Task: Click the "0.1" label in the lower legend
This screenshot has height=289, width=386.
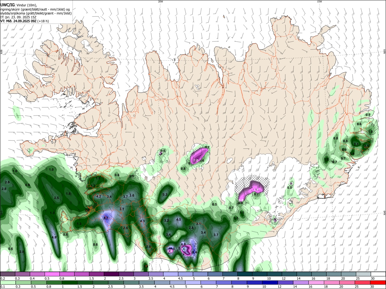Action: (3, 287)
